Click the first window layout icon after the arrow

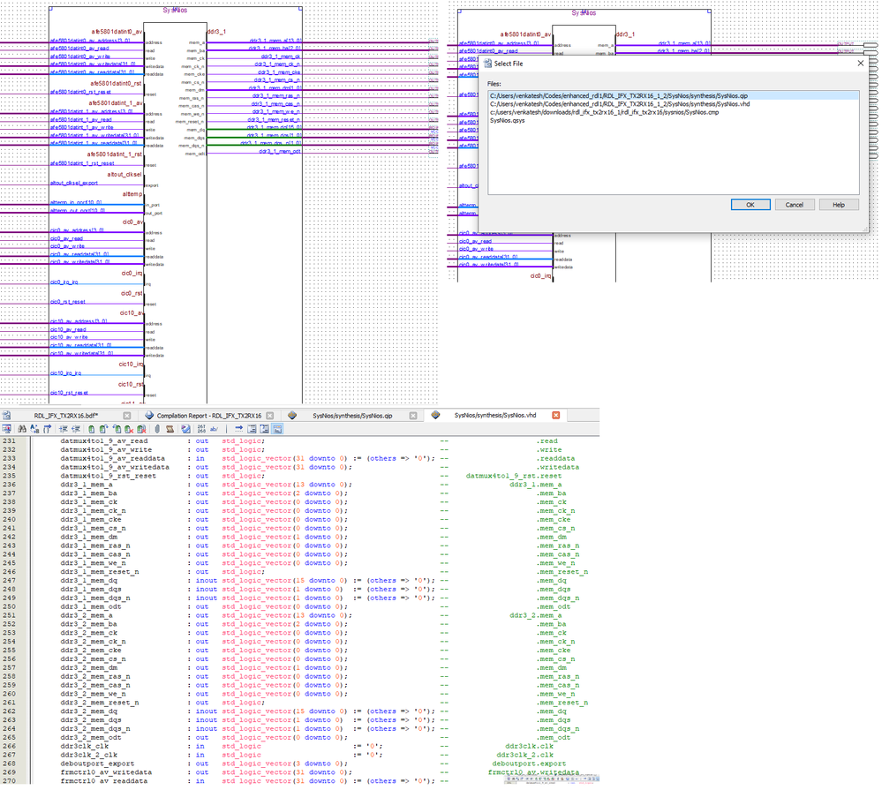click(252, 429)
